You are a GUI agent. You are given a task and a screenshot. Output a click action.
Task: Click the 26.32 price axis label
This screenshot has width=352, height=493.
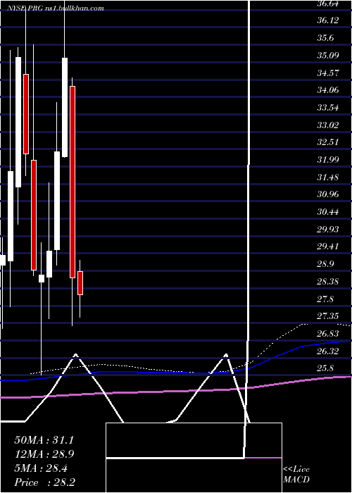(328, 351)
